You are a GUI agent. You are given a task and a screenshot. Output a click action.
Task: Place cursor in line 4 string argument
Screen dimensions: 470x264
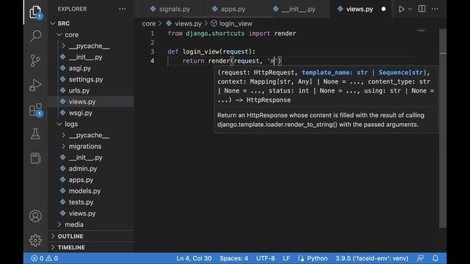click(x=272, y=61)
